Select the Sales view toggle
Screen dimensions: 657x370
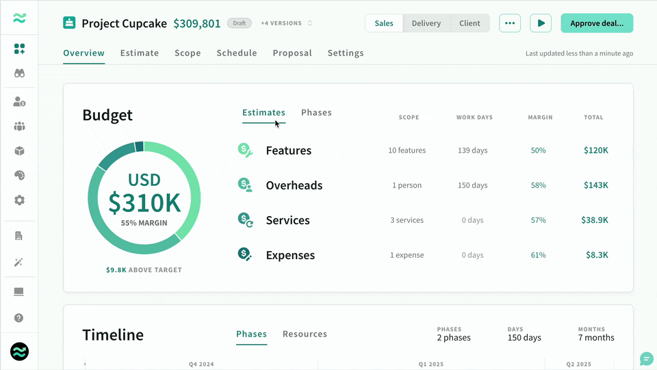tap(384, 23)
